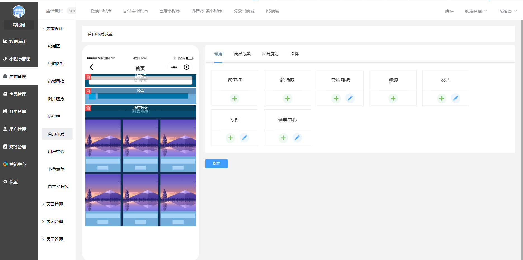Screen dimensions: 523x260
Task: Switch to the 商品分类 tab
Action: [x=242, y=54]
